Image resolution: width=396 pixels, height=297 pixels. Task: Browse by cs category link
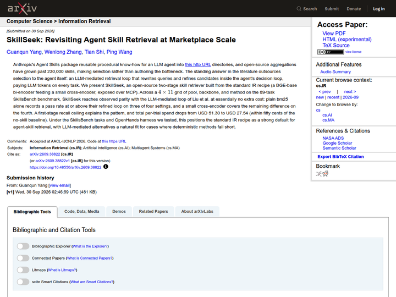(x=318, y=110)
